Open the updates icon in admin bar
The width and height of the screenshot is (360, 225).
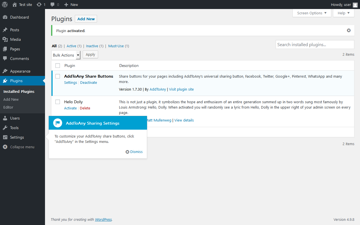click(39, 4)
